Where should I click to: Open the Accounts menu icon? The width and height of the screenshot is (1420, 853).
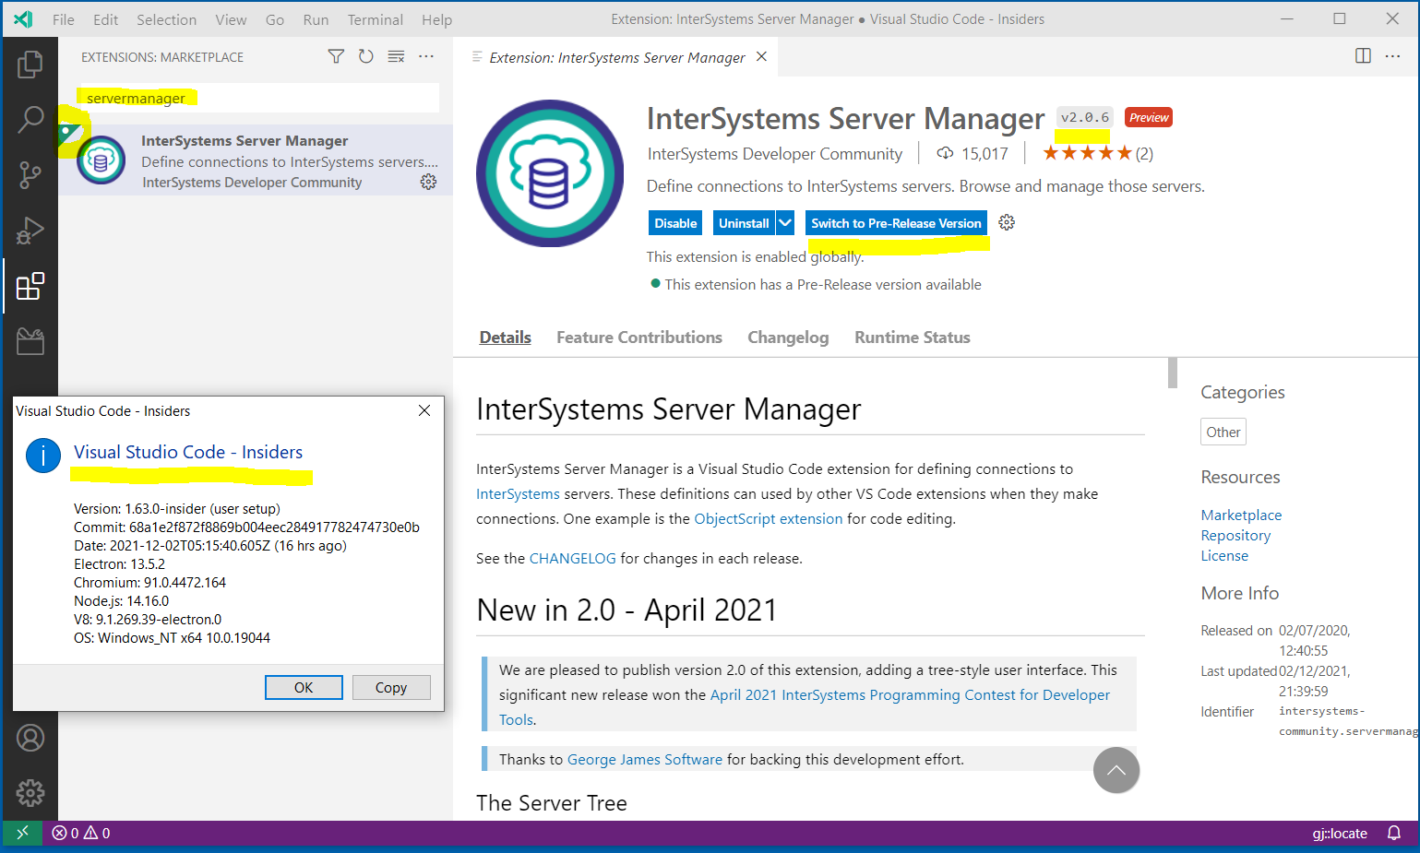(x=30, y=738)
